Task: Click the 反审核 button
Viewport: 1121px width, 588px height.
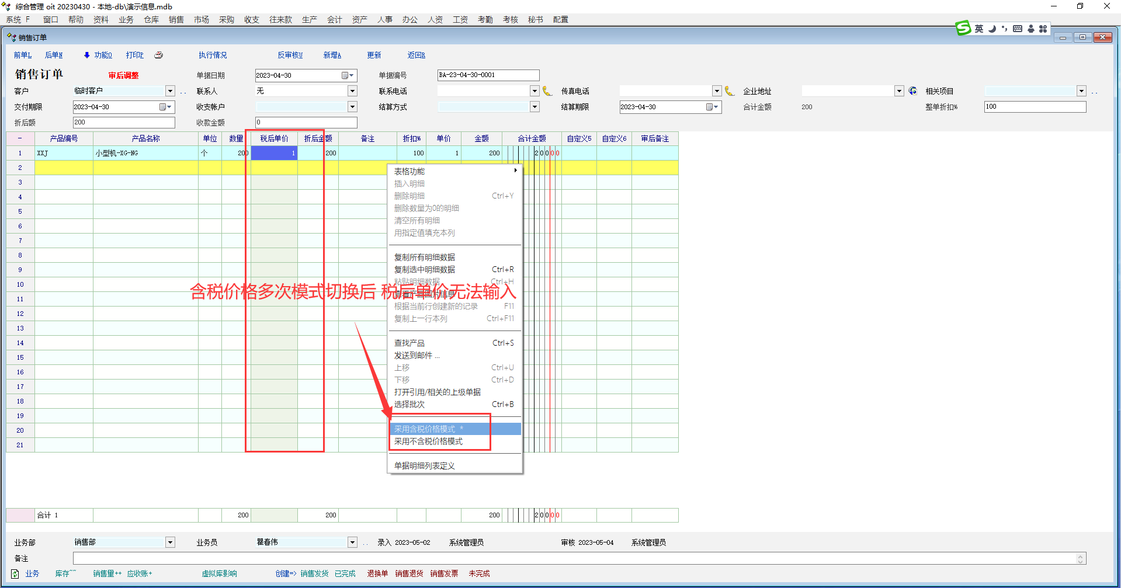Action: pyautogui.click(x=290, y=55)
